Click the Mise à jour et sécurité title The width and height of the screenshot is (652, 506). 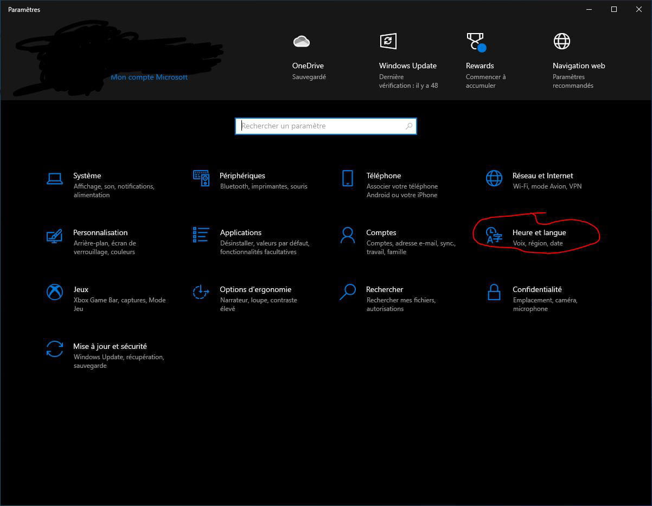point(110,346)
